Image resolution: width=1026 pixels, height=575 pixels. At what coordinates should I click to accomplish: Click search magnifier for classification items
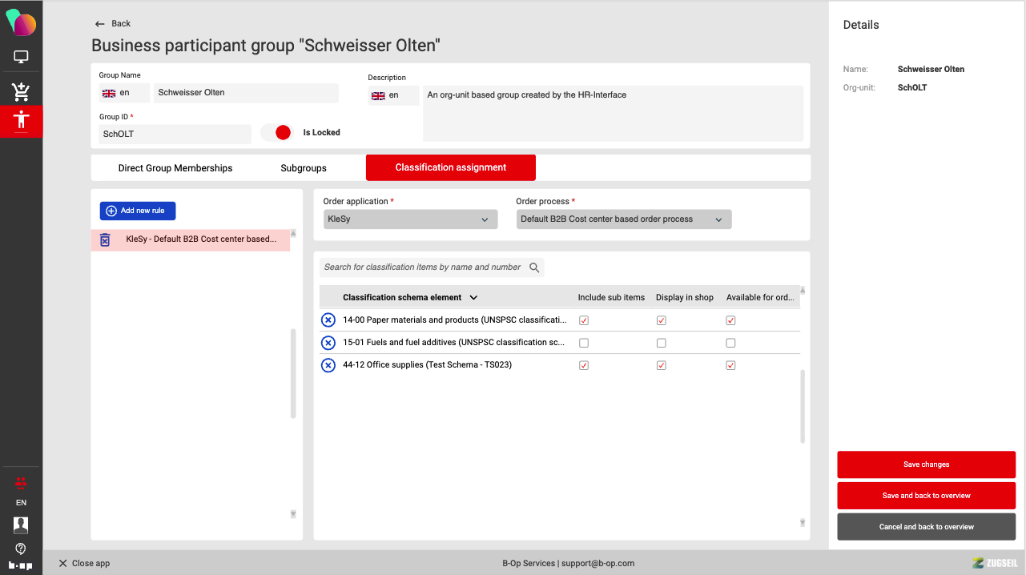pyautogui.click(x=534, y=267)
